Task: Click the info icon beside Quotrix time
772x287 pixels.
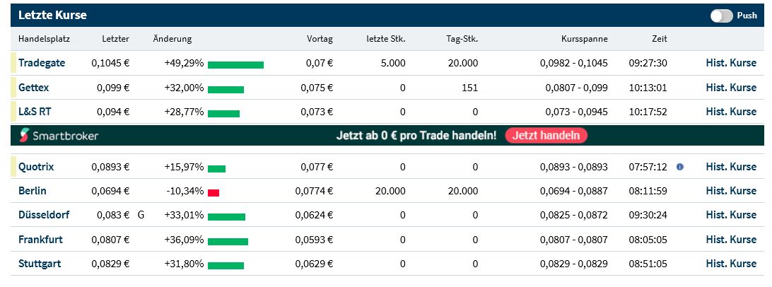Action: point(680,167)
